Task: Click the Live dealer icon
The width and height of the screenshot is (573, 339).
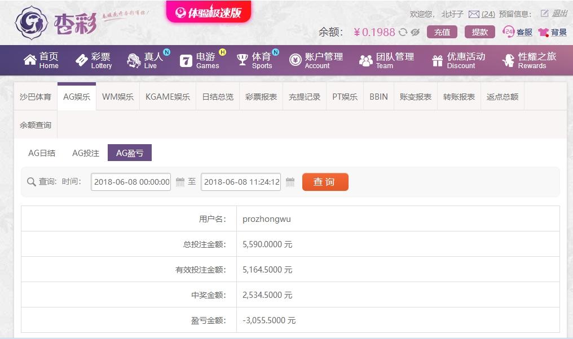Action: coord(134,60)
